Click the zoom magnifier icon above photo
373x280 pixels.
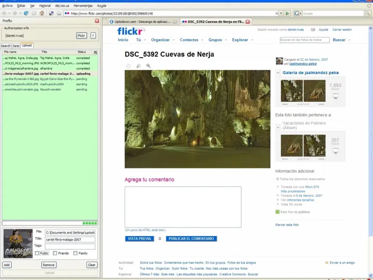pos(148,66)
